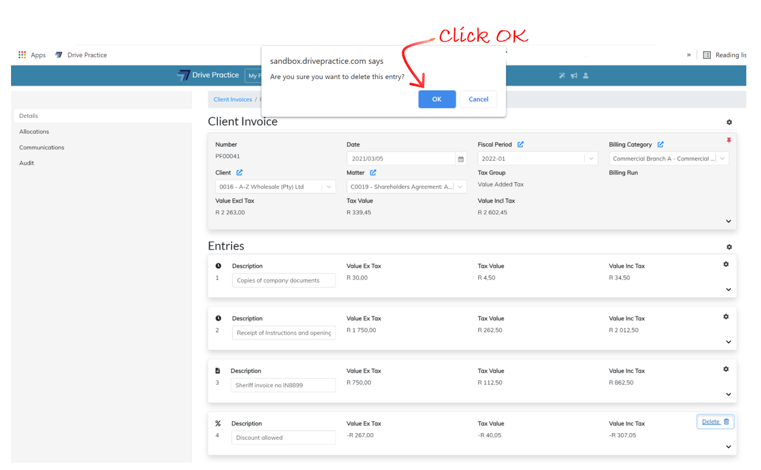The width and height of the screenshot is (761, 470).
Task: Click the Sheriff invoice description input field
Action: tap(283, 385)
